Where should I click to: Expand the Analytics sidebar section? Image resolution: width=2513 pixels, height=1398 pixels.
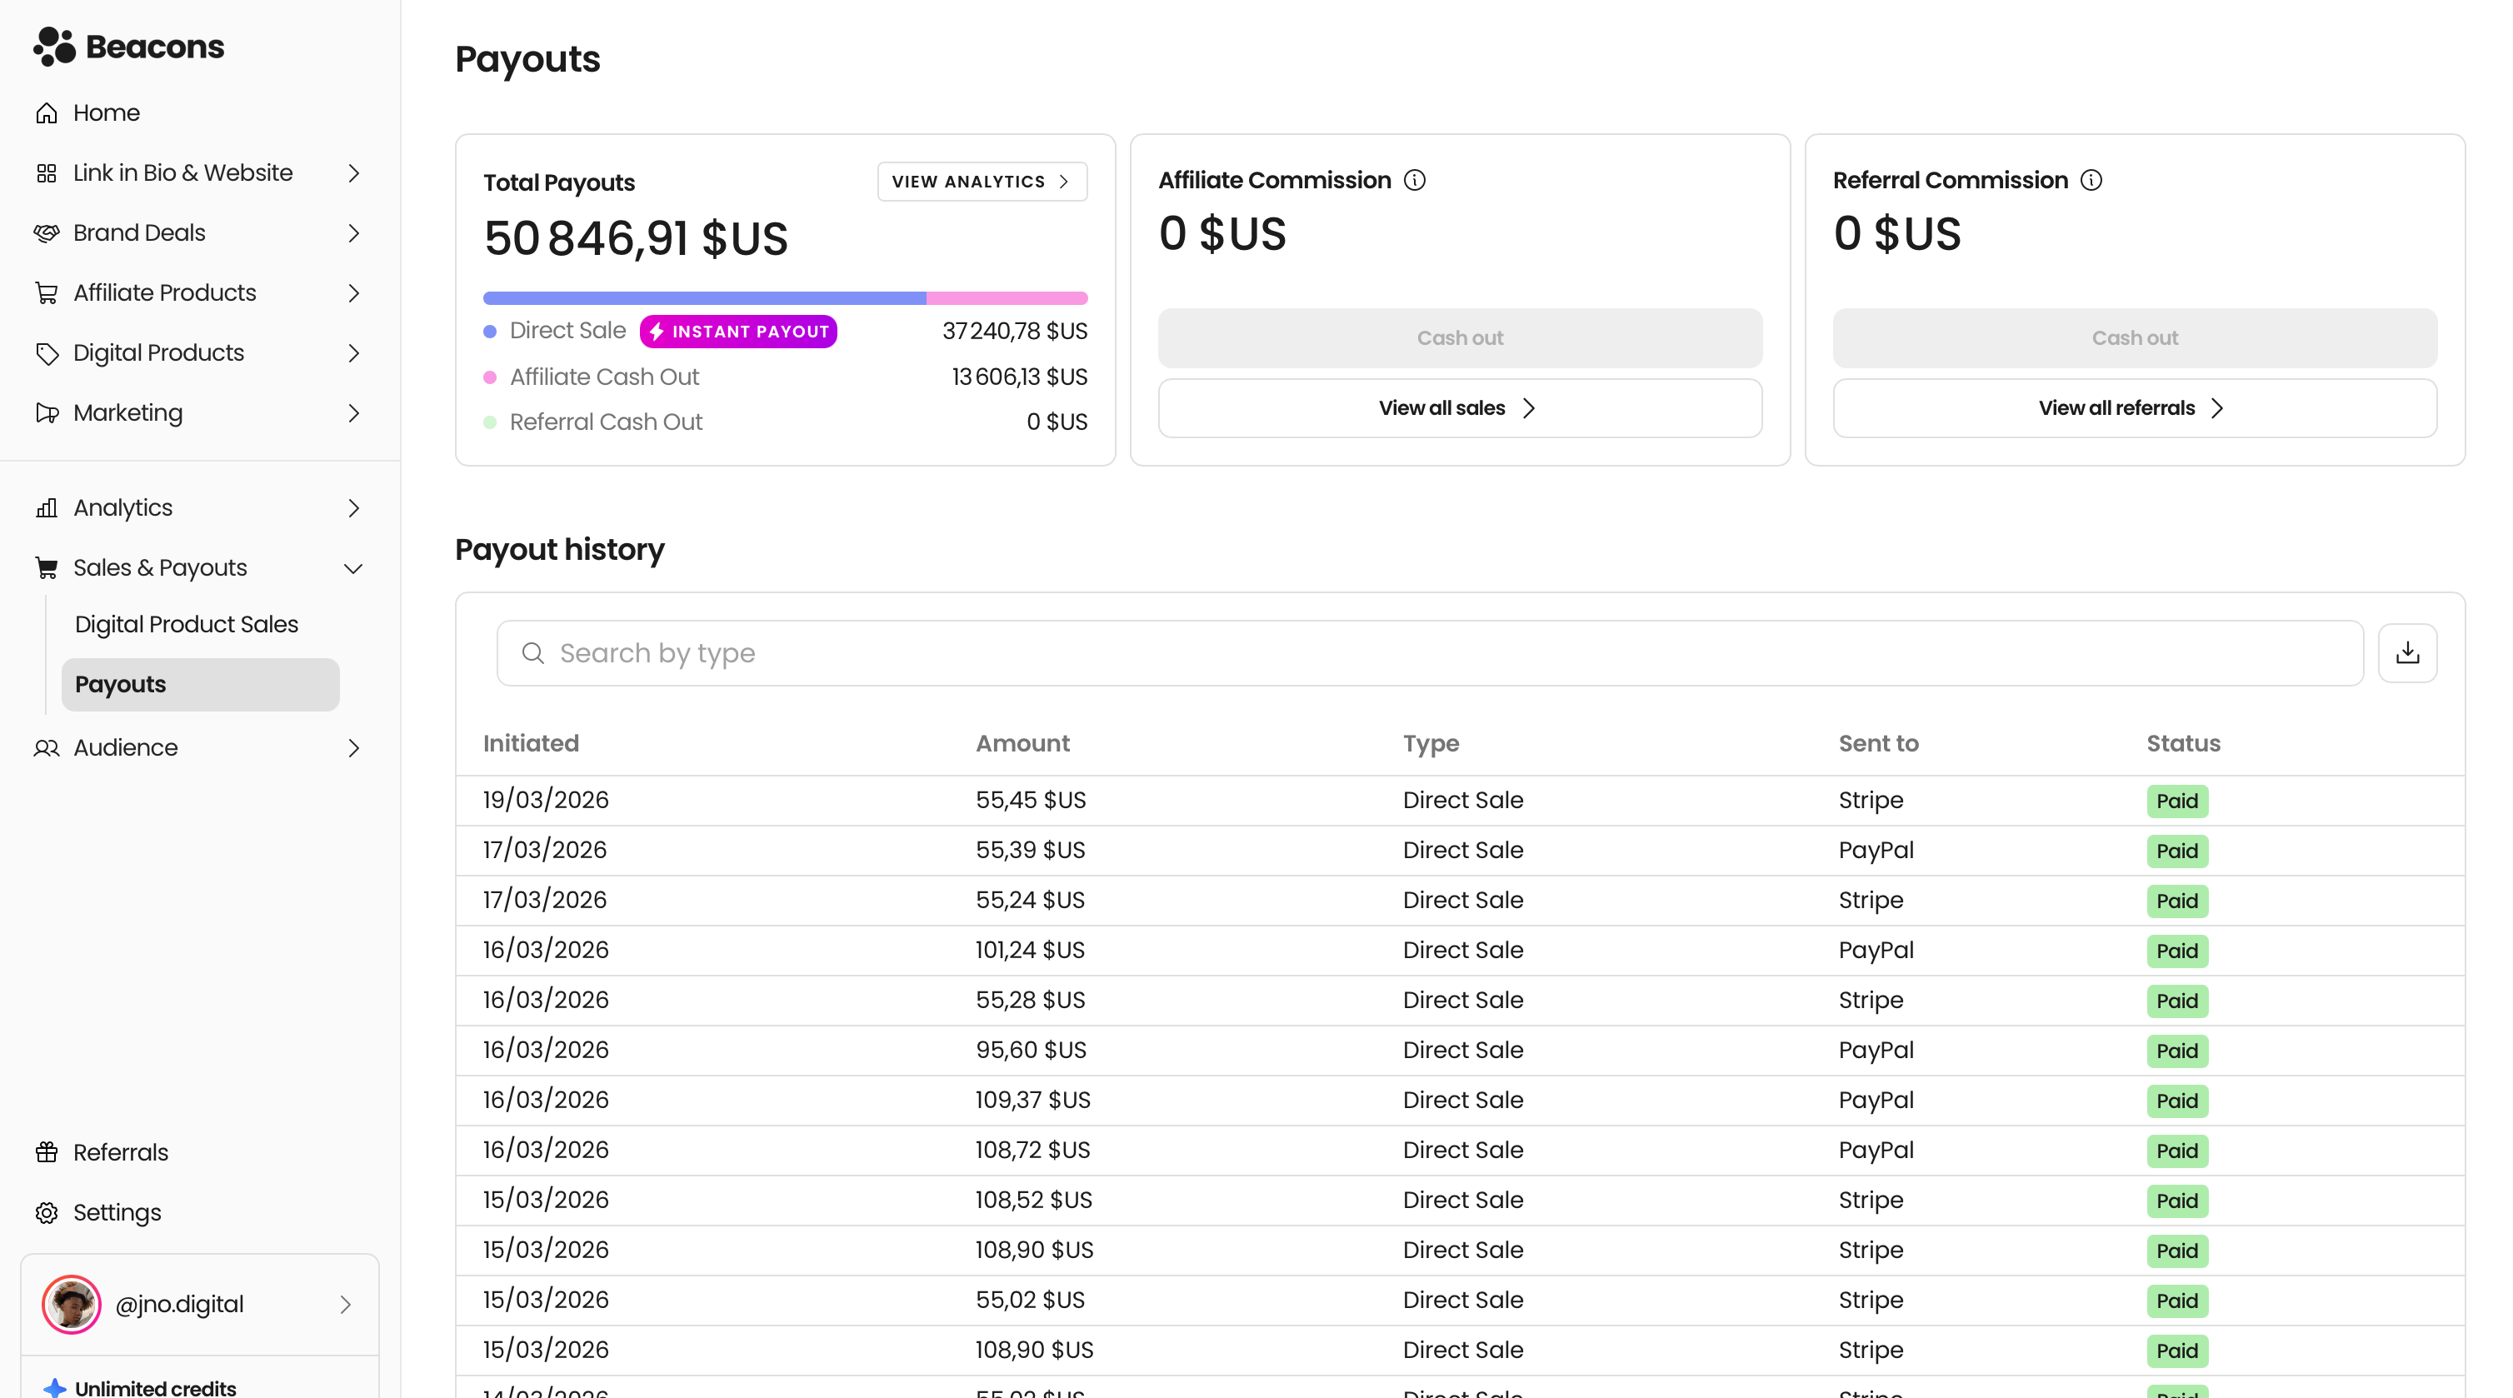coord(353,508)
